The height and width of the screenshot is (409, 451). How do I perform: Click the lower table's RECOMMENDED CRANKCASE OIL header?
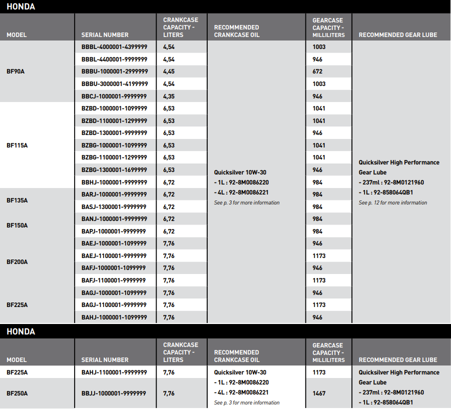(237, 356)
